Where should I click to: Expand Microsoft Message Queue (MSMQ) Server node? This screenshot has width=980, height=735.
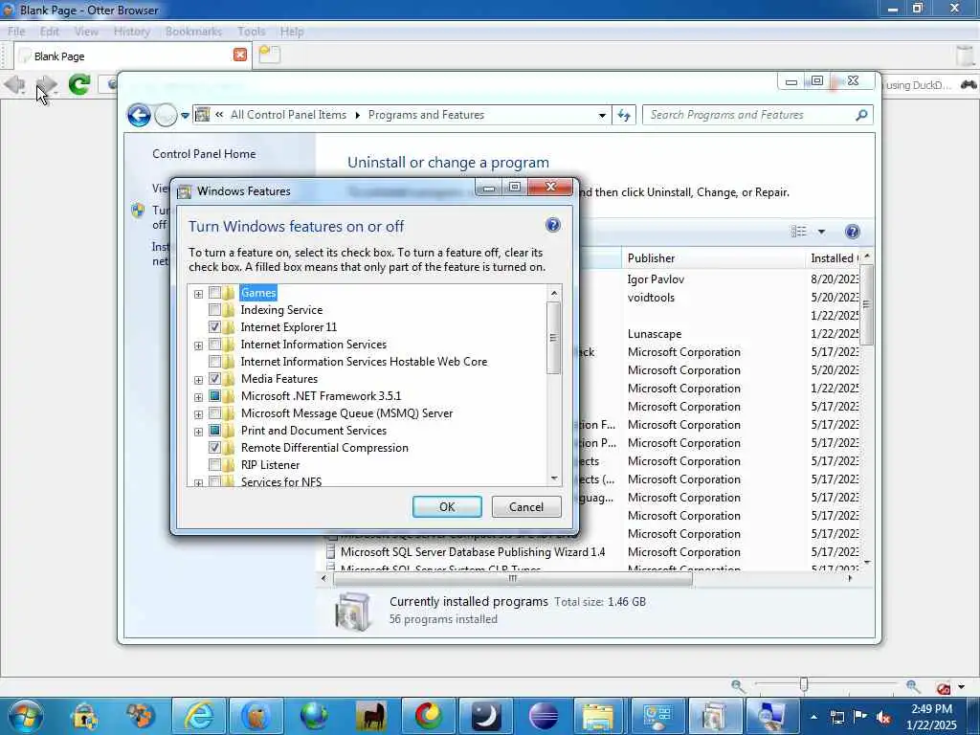tap(198, 414)
